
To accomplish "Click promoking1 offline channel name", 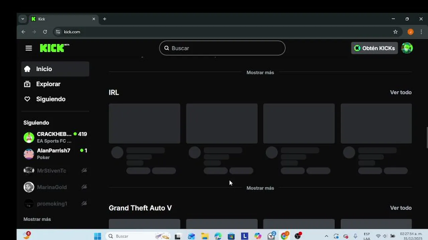I will (52, 204).
